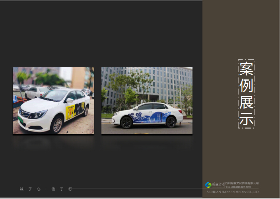Screen dimensions: 280x199
Task: Click the 例 character in vertical title
Action: pos(246,85)
